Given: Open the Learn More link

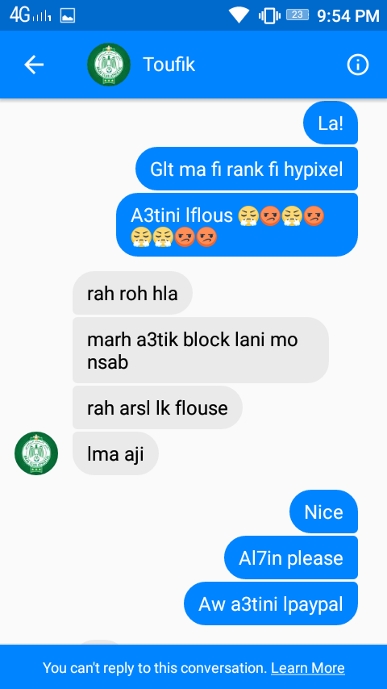Looking at the screenshot, I should [307, 668].
